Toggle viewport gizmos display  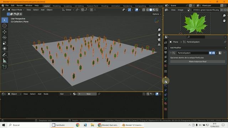coord(129,10)
